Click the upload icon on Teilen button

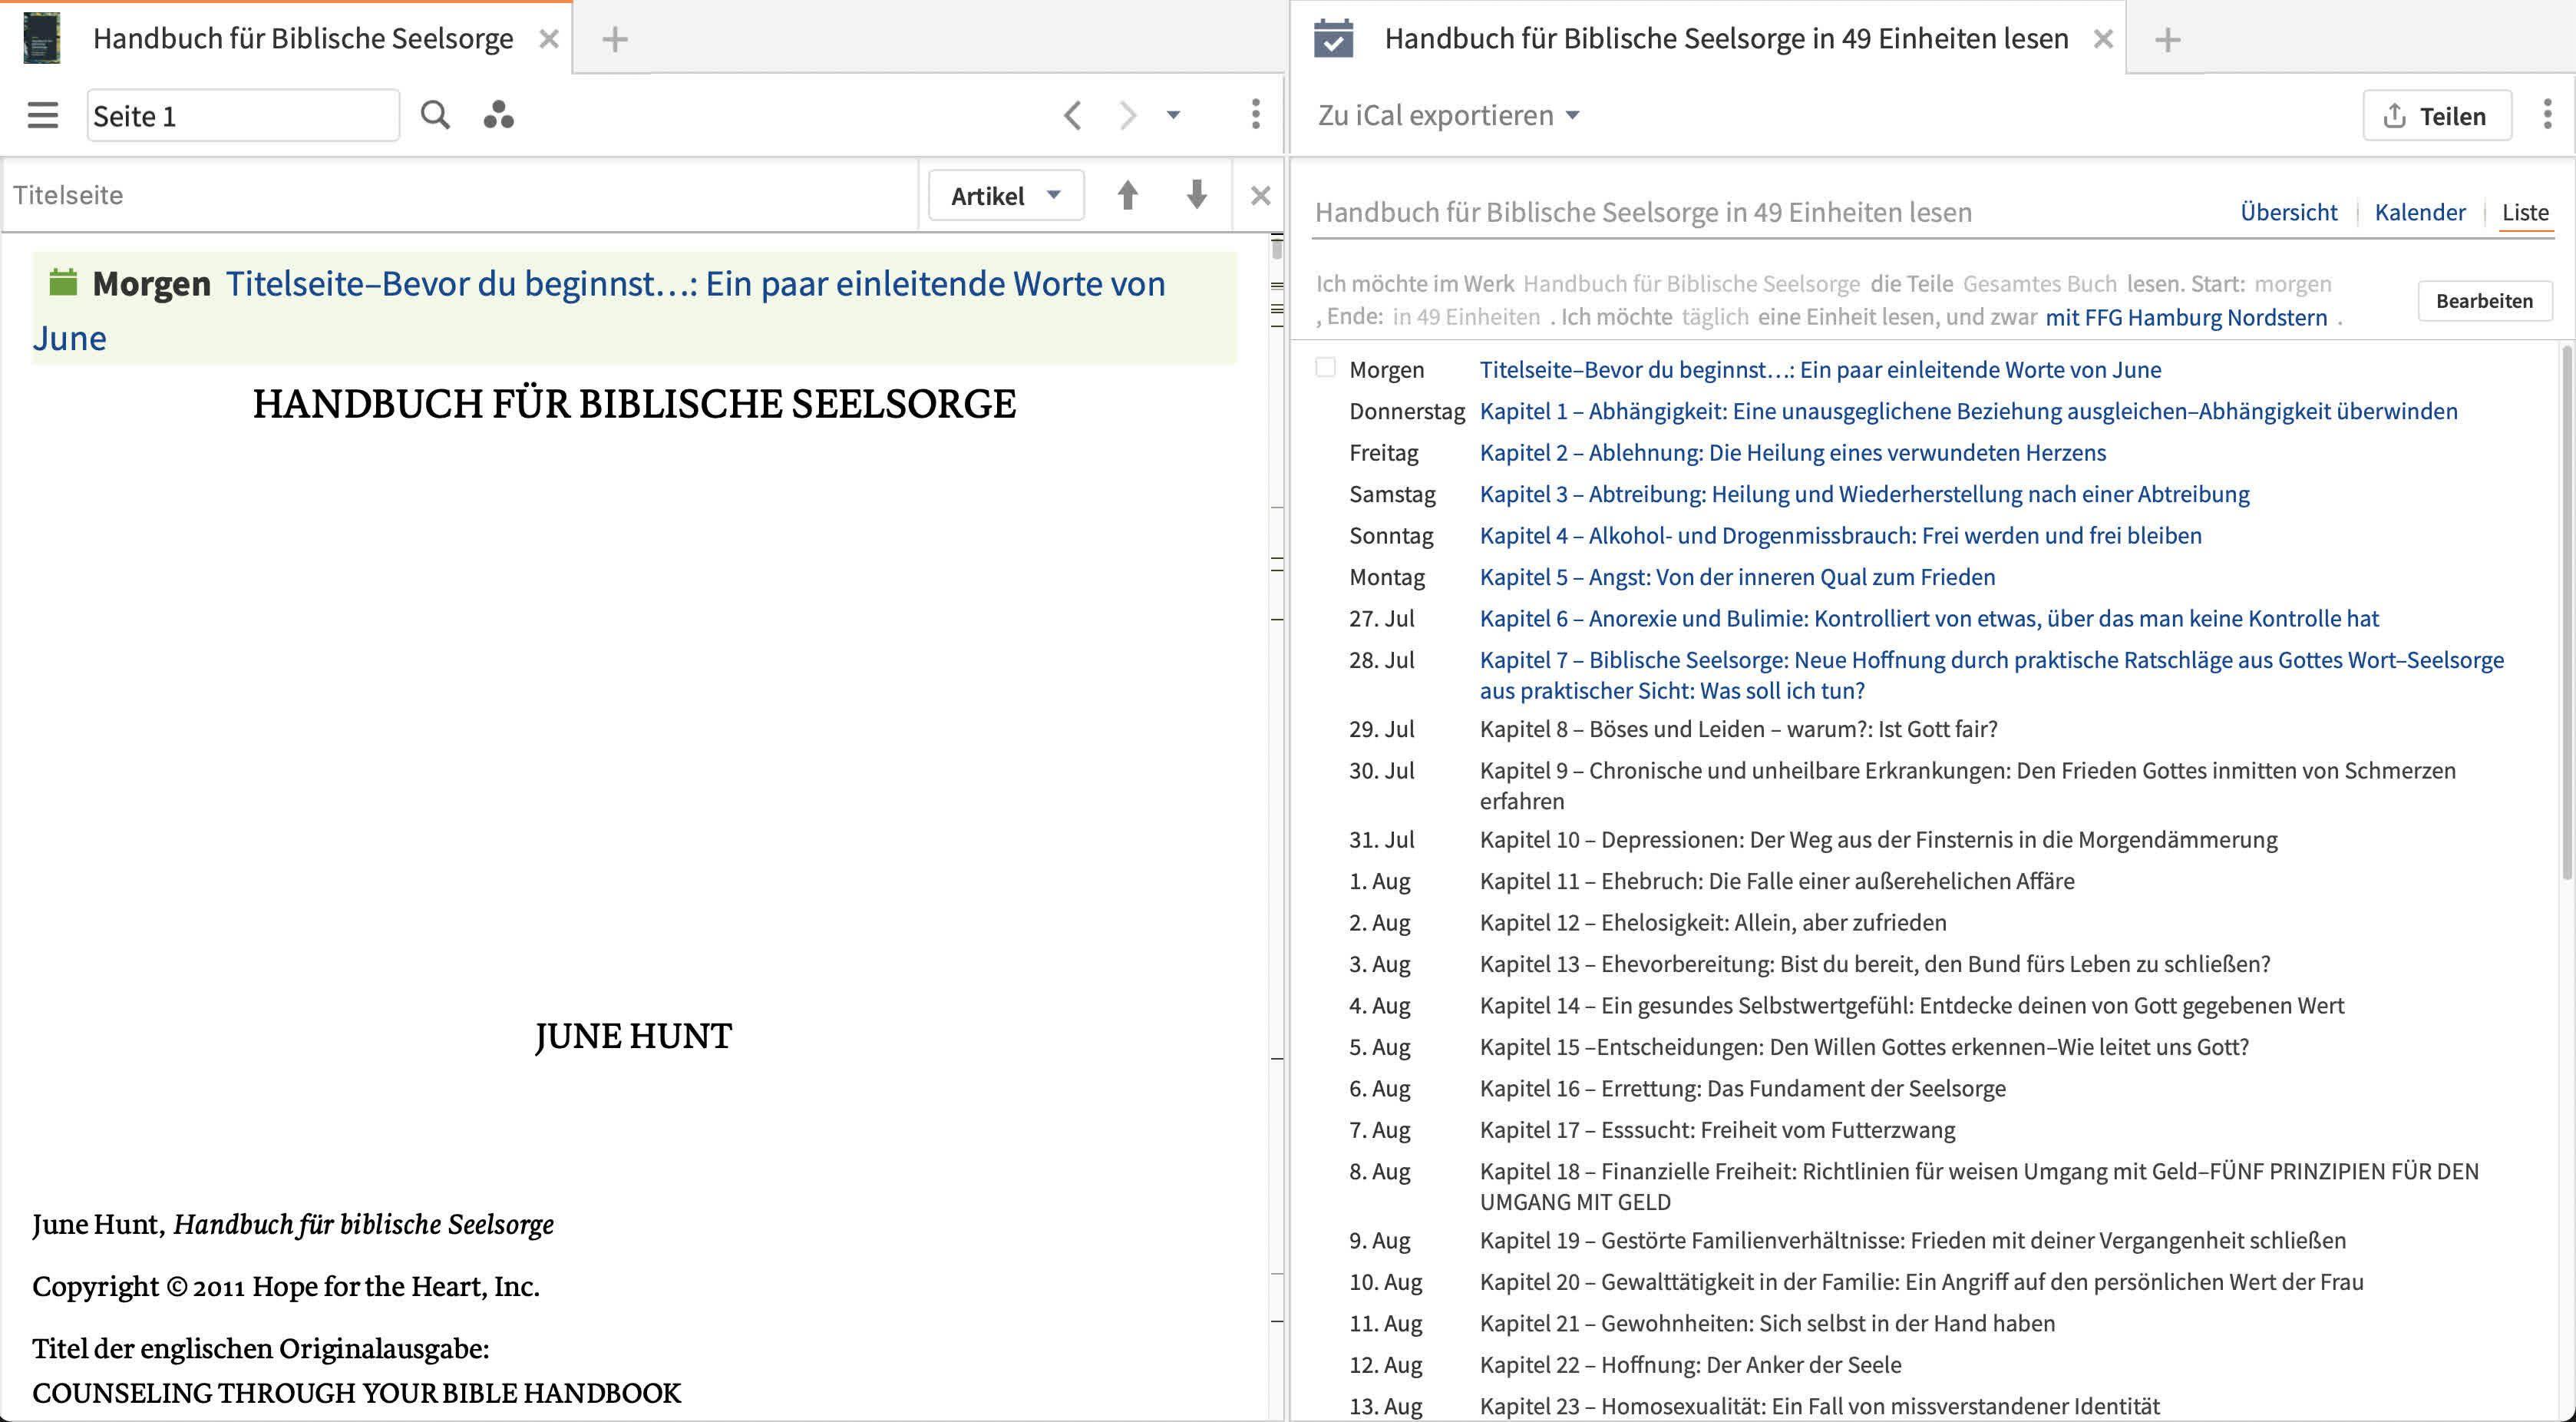click(2394, 115)
